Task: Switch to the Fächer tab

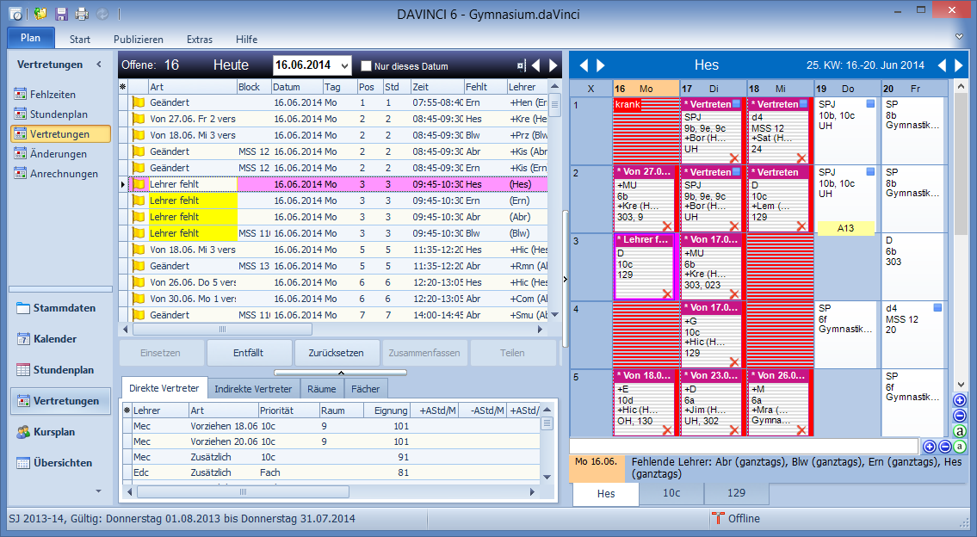Action: [x=365, y=389]
